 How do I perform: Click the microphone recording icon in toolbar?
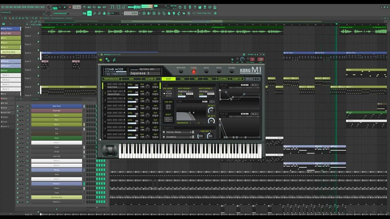190,7
